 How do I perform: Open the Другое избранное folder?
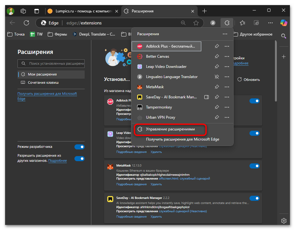pyautogui.click(x=253, y=34)
